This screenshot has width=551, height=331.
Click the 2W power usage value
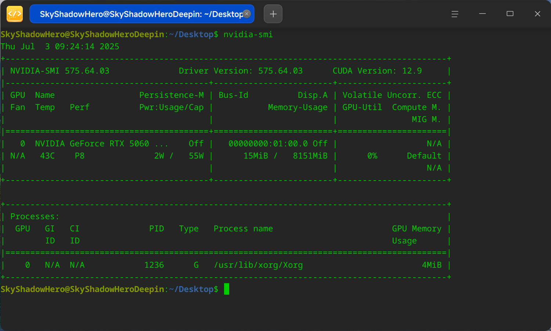(x=159, y=156)
